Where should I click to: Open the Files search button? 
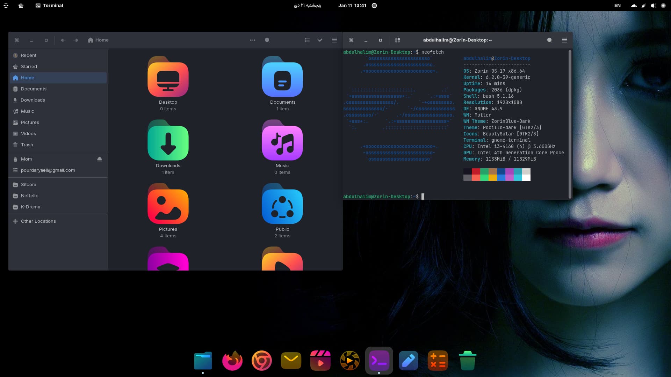click(x=267, y=40)
